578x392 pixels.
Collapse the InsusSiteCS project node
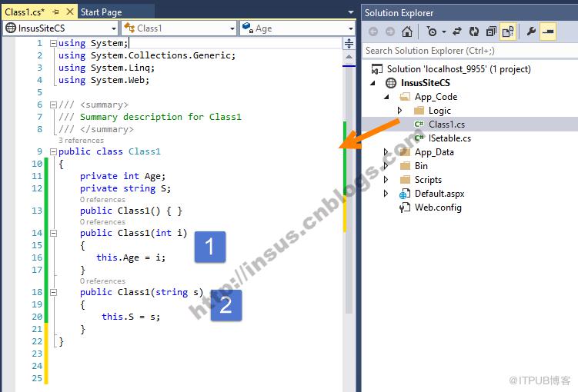[x=373, y=83]
